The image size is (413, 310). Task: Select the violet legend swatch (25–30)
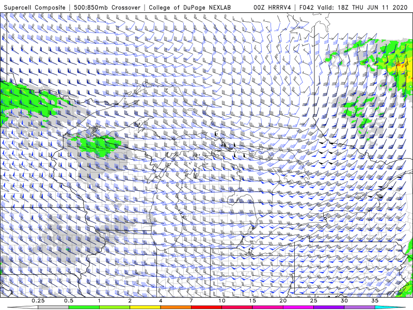pos(329,307)
